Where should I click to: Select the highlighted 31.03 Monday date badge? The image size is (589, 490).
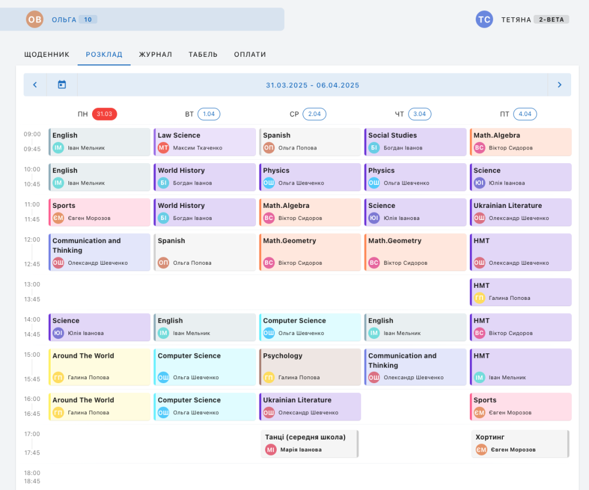coord(104,114)
